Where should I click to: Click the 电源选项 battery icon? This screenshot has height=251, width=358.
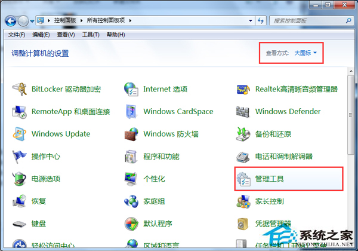21,179
